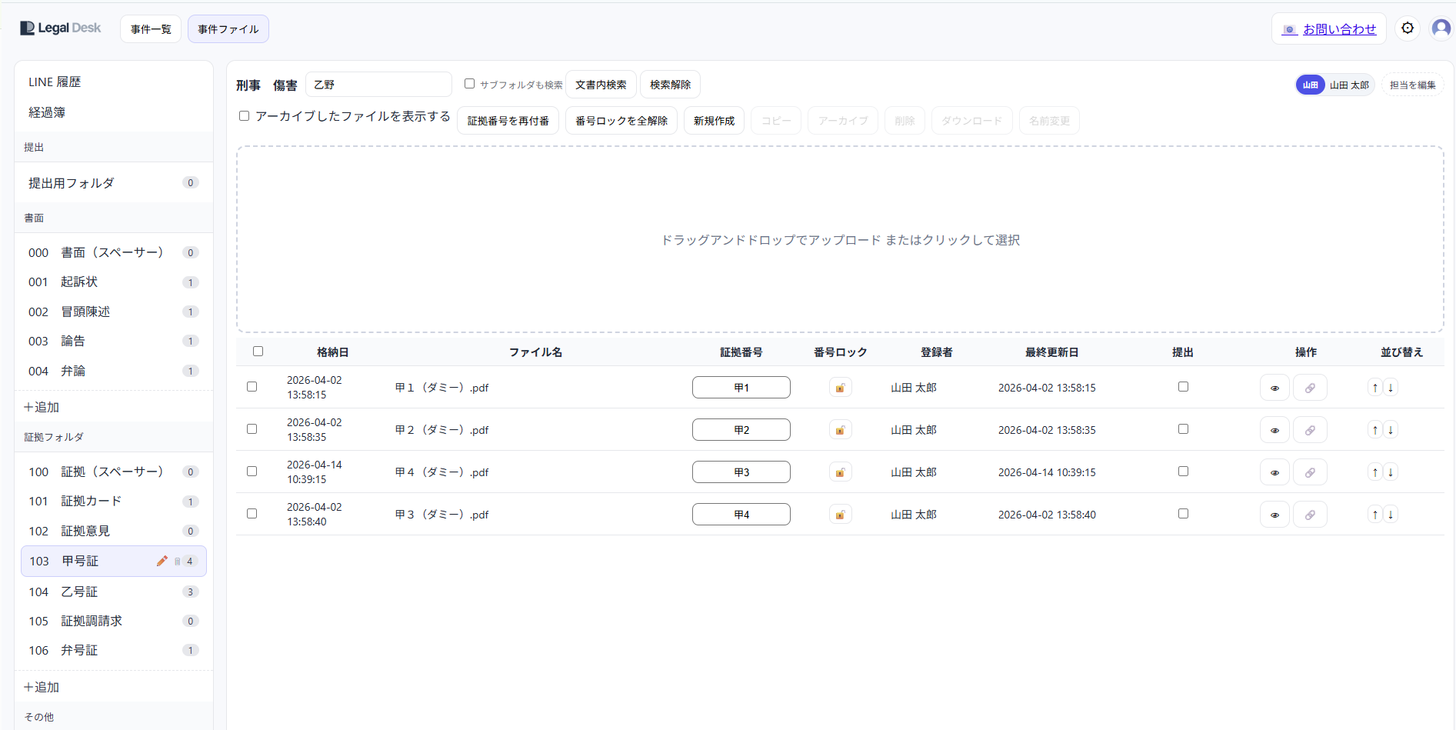The image size is (1456, 730).
Task: Toggle number lock for evidence 甲1
Action: coord(840,388)
